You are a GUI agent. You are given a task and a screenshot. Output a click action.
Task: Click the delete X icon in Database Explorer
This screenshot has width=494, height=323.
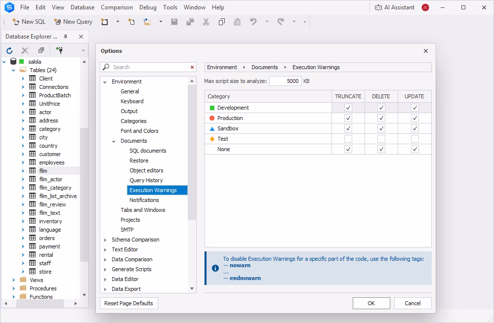25,50
